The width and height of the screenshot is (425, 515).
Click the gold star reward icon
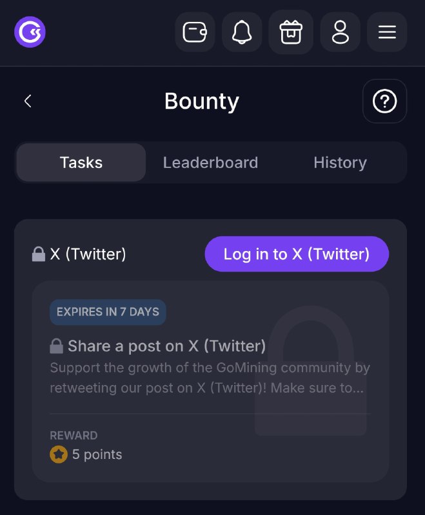(59, 454)
